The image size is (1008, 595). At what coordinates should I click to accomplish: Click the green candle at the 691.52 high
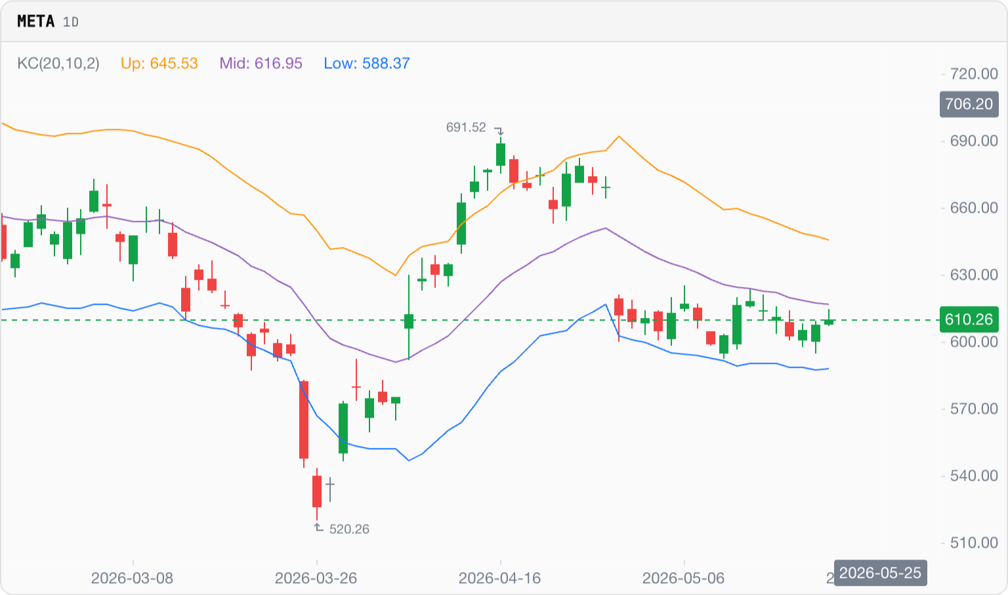click(x=501, y=154)
